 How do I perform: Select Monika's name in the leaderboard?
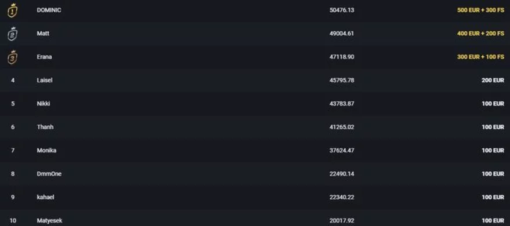coord(46,151)
